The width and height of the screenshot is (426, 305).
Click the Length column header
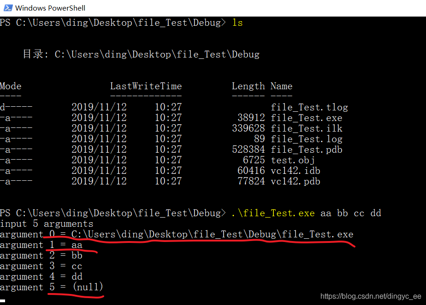coord(248,86)
